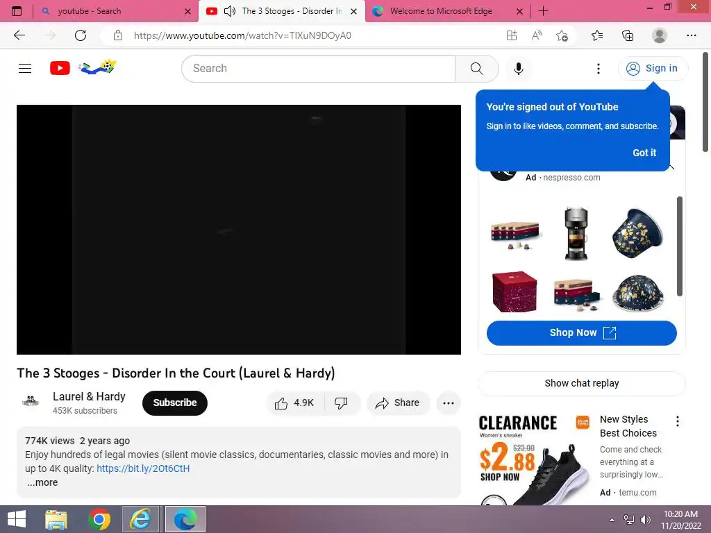
Task: Open Laurel & Hardy channel avatar
Action: click(x=31, y=402)
